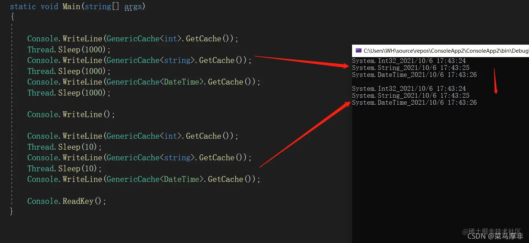Click first GenericCache<int>.GetCache() line before Sleep(1000)
The width and height of the screenshot is (529, 243).
point(133,39)
